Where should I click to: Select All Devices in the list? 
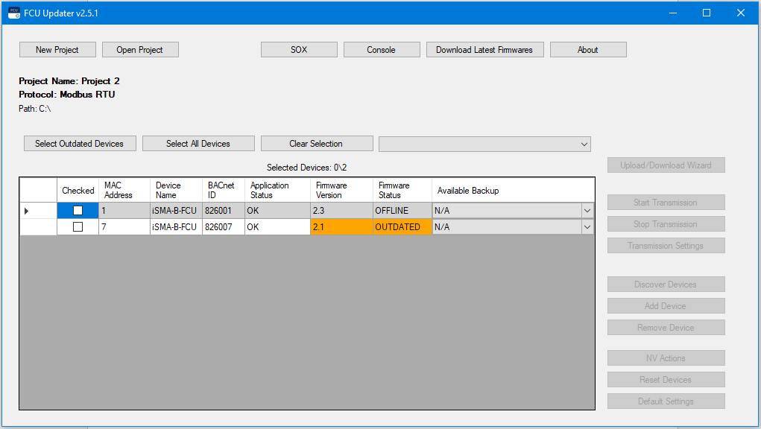pyautogui.click(x=198, y=143)
